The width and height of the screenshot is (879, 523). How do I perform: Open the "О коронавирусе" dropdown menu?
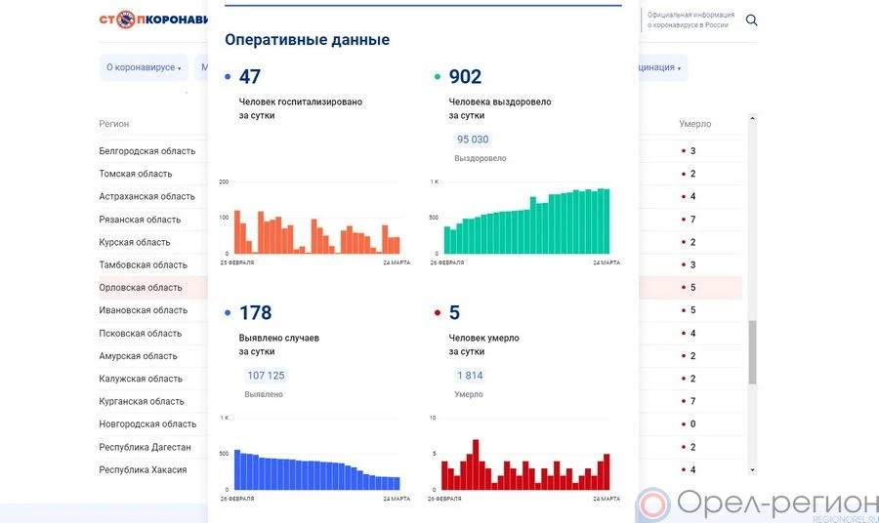pyautogui.click(x=144, y=67)
